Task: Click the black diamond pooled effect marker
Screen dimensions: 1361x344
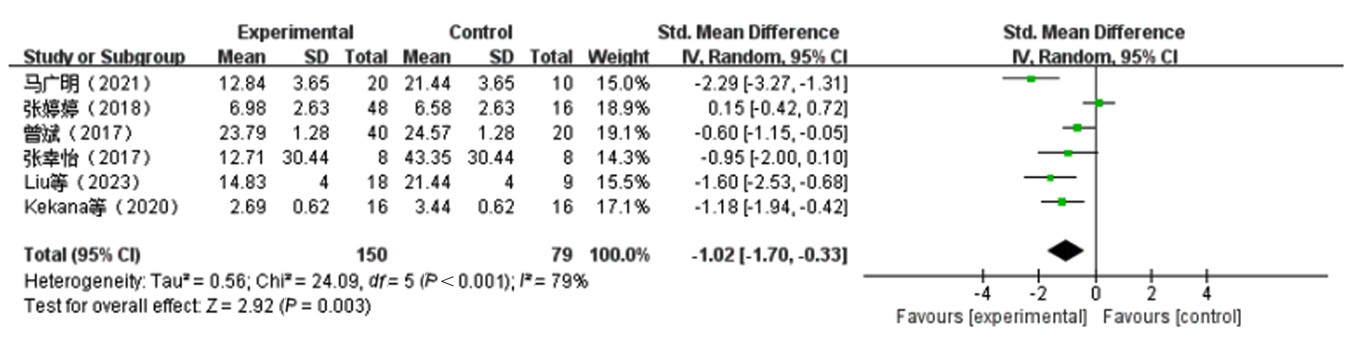Action: click(1065, 251)
